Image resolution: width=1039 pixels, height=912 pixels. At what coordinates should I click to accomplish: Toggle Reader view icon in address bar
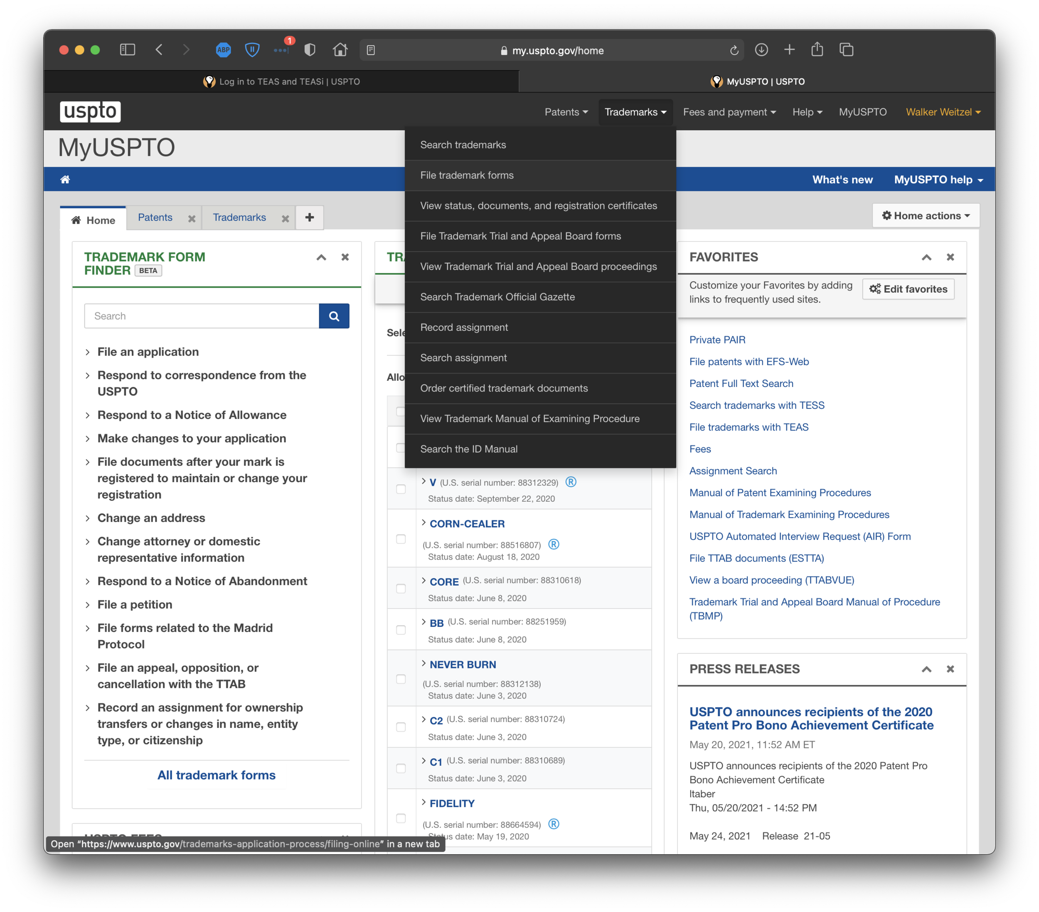(x=371, y=50)
